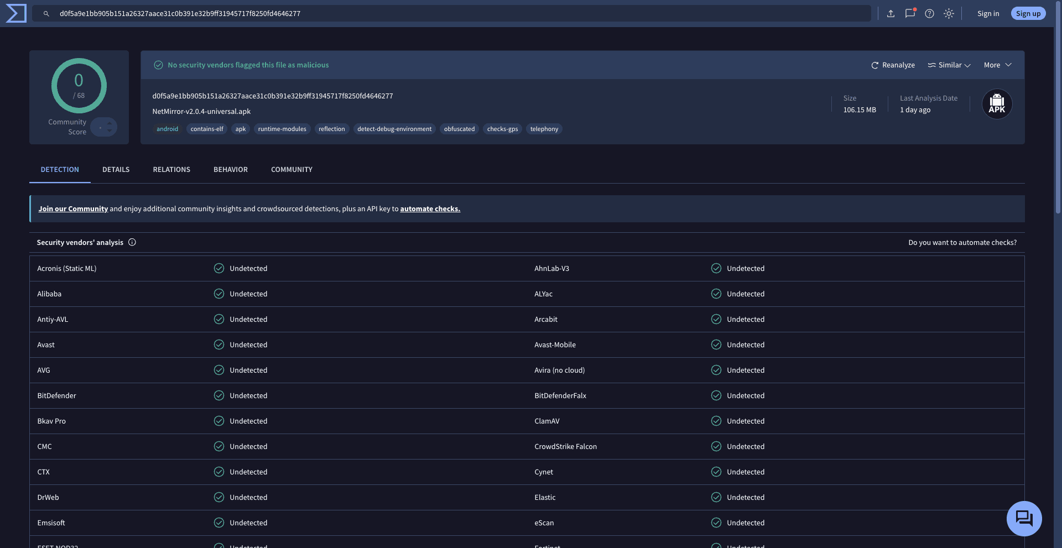Click the AhnLab-V3 undetected check icon

coord(716,268)
